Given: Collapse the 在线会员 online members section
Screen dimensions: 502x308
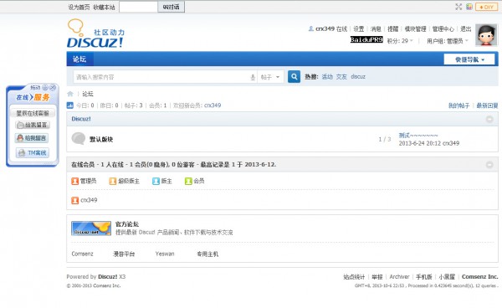Looking at the screenshot, I should 489,165.
